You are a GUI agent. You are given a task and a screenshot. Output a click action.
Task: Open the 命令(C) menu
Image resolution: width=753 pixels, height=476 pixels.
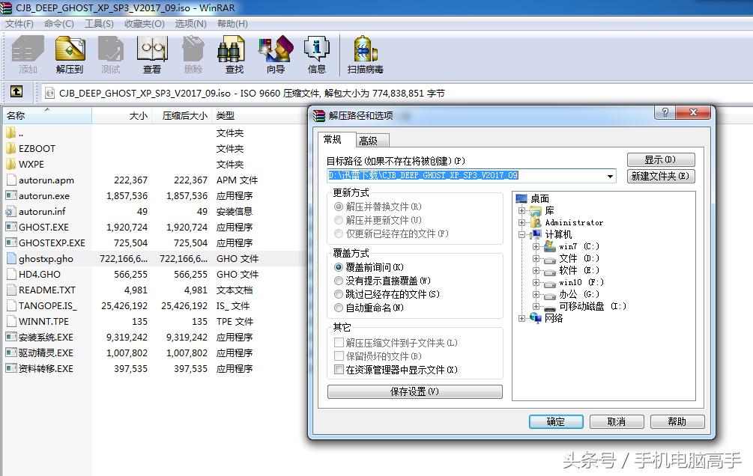(59, 23)
